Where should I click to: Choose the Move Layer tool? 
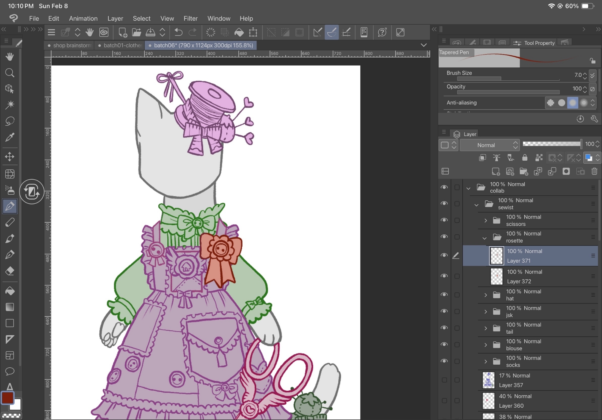pyautogui.click(x=10, y=156)
